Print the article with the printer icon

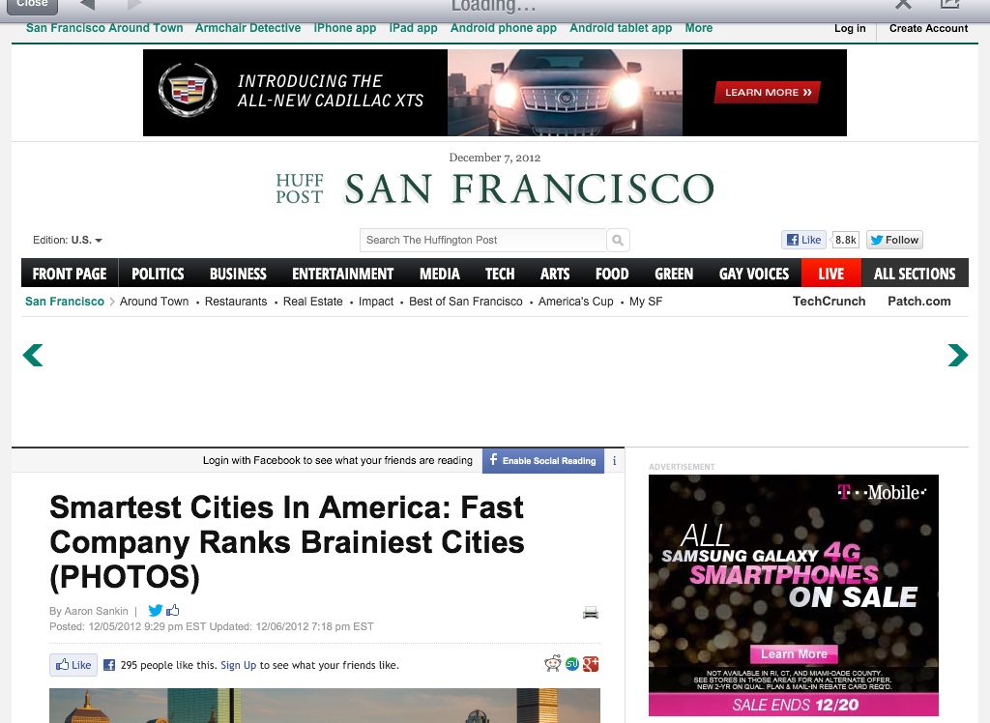point(591,613)
